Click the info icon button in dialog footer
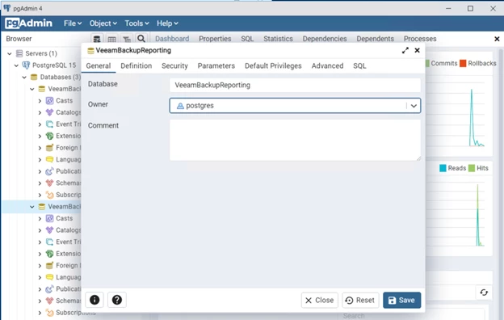Screen dimensions: 504x320 94,300
